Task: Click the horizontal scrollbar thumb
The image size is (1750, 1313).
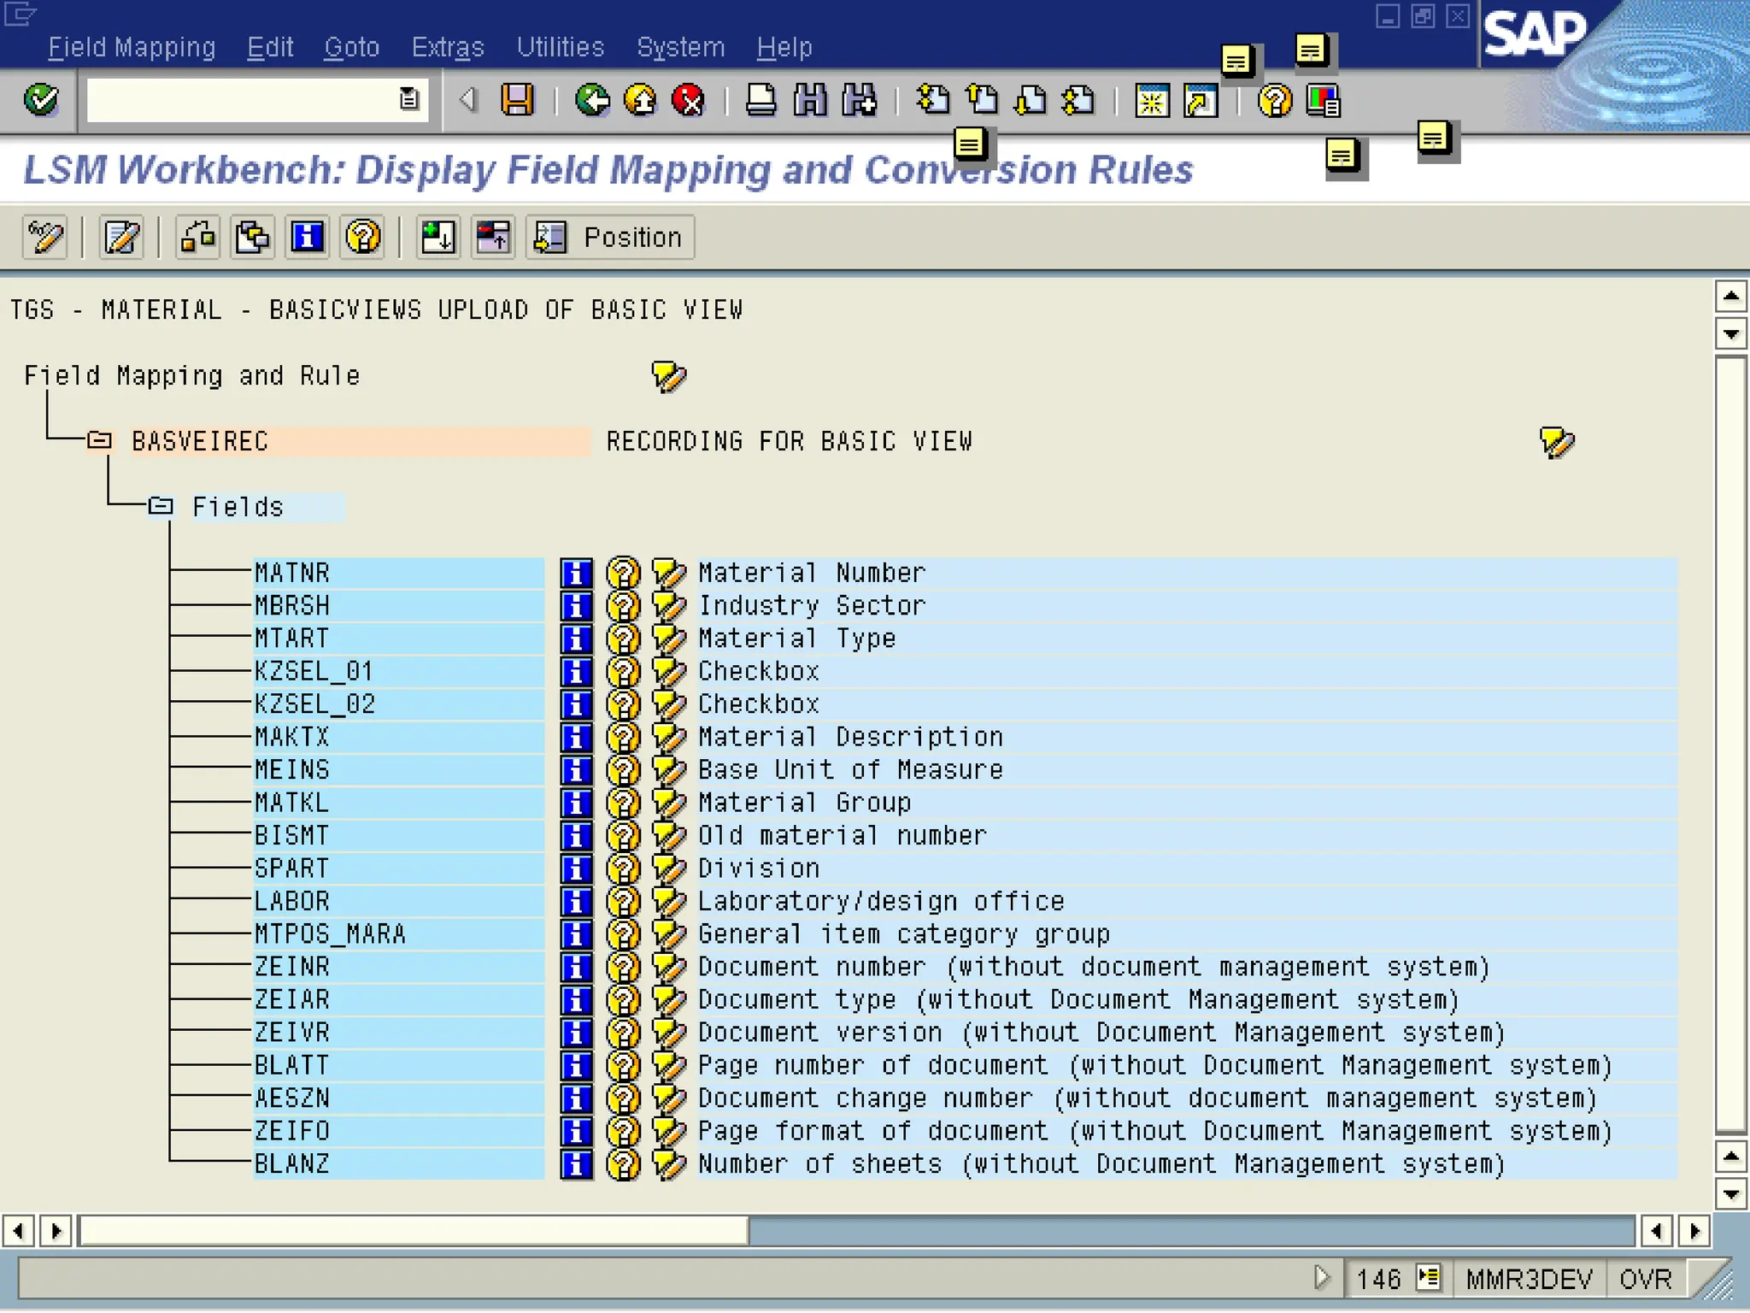Action: (x=414, y=1231)
